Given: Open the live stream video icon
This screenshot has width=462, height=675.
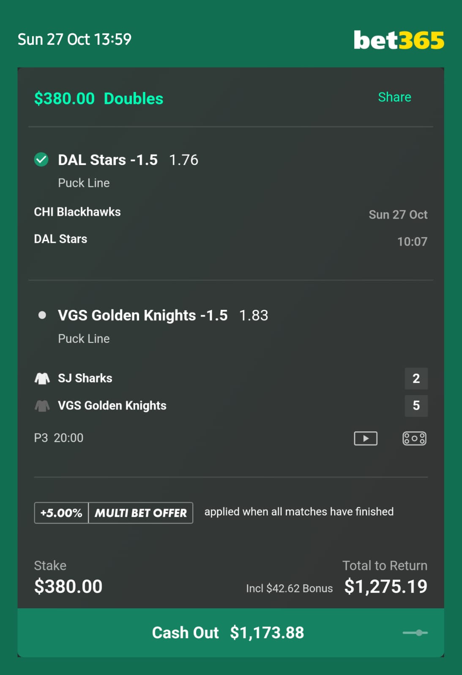Looking at the screenshot, I should point(366,438).
